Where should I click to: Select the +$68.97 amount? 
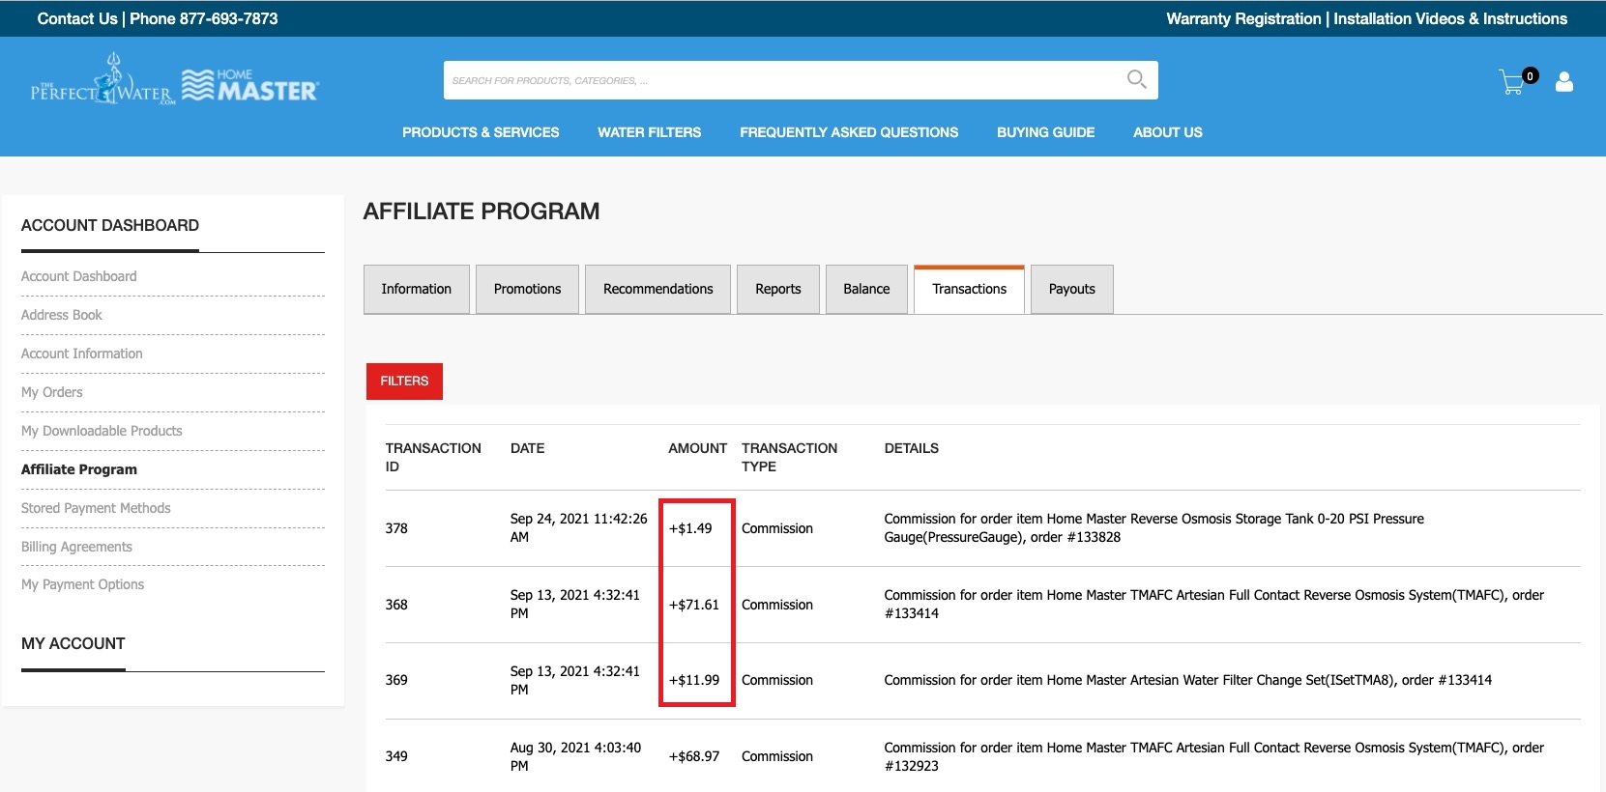pos(694,756)
